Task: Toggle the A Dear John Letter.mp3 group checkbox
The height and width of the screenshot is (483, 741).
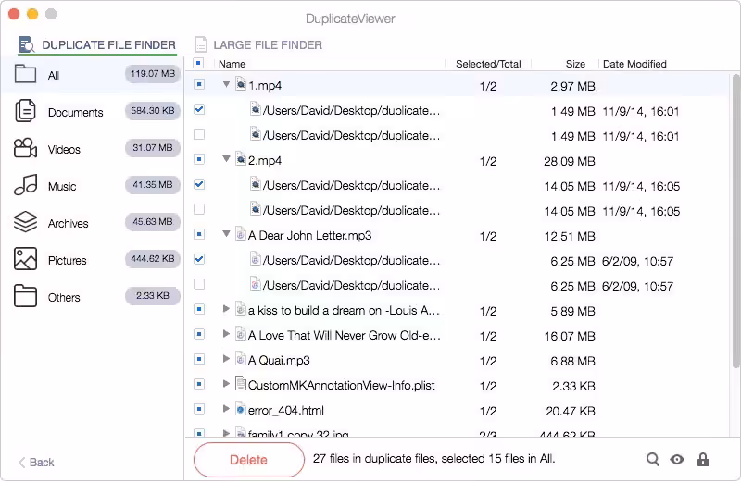Action: click(x=199, y=234)
